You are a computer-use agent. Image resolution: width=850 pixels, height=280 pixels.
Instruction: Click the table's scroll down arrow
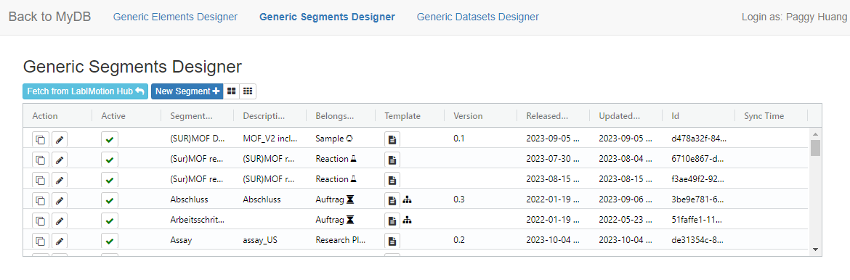coord(815,249)
